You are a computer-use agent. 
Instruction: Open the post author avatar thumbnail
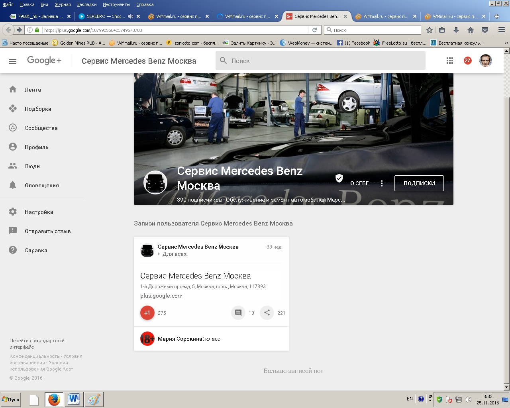147,251
